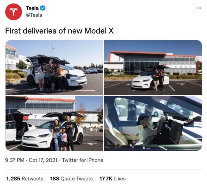Show the 1,285 Retweets list
Viewport: 207px width, 186px height.
[x=25, y=179]
